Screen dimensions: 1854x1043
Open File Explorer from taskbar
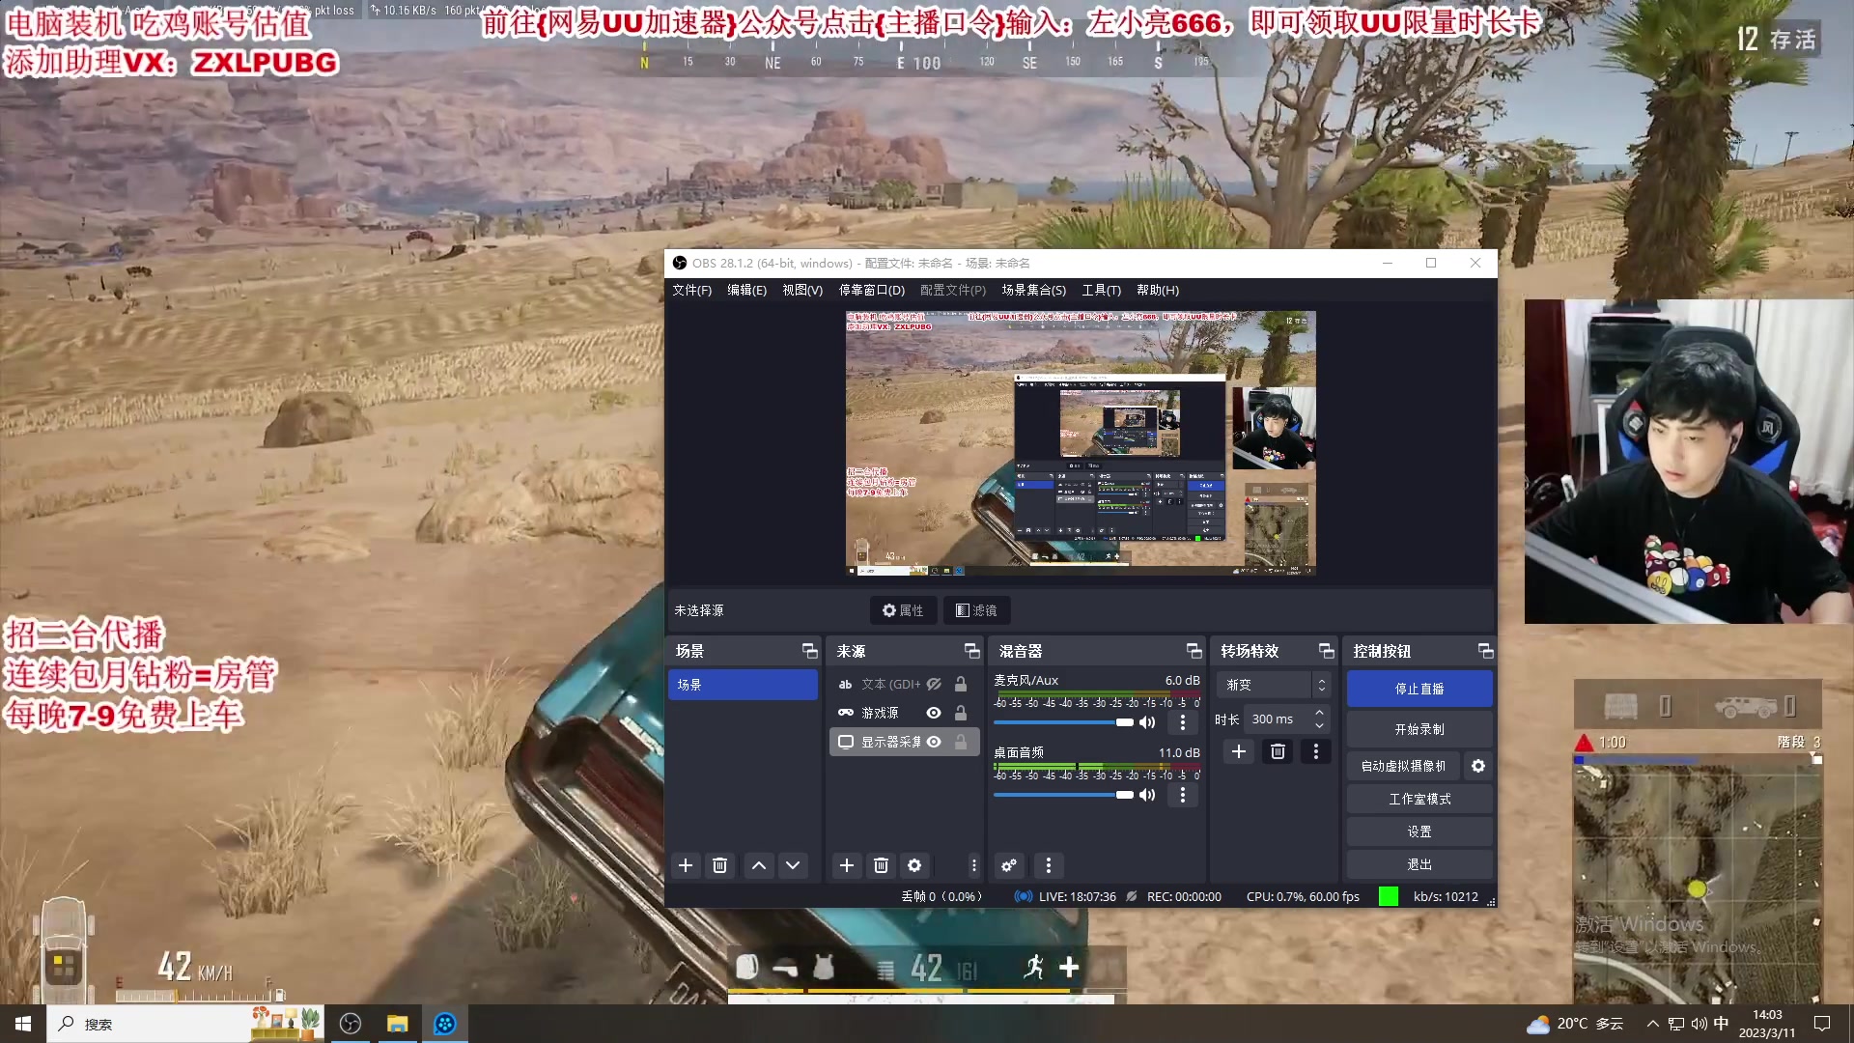pos(397,1024)
